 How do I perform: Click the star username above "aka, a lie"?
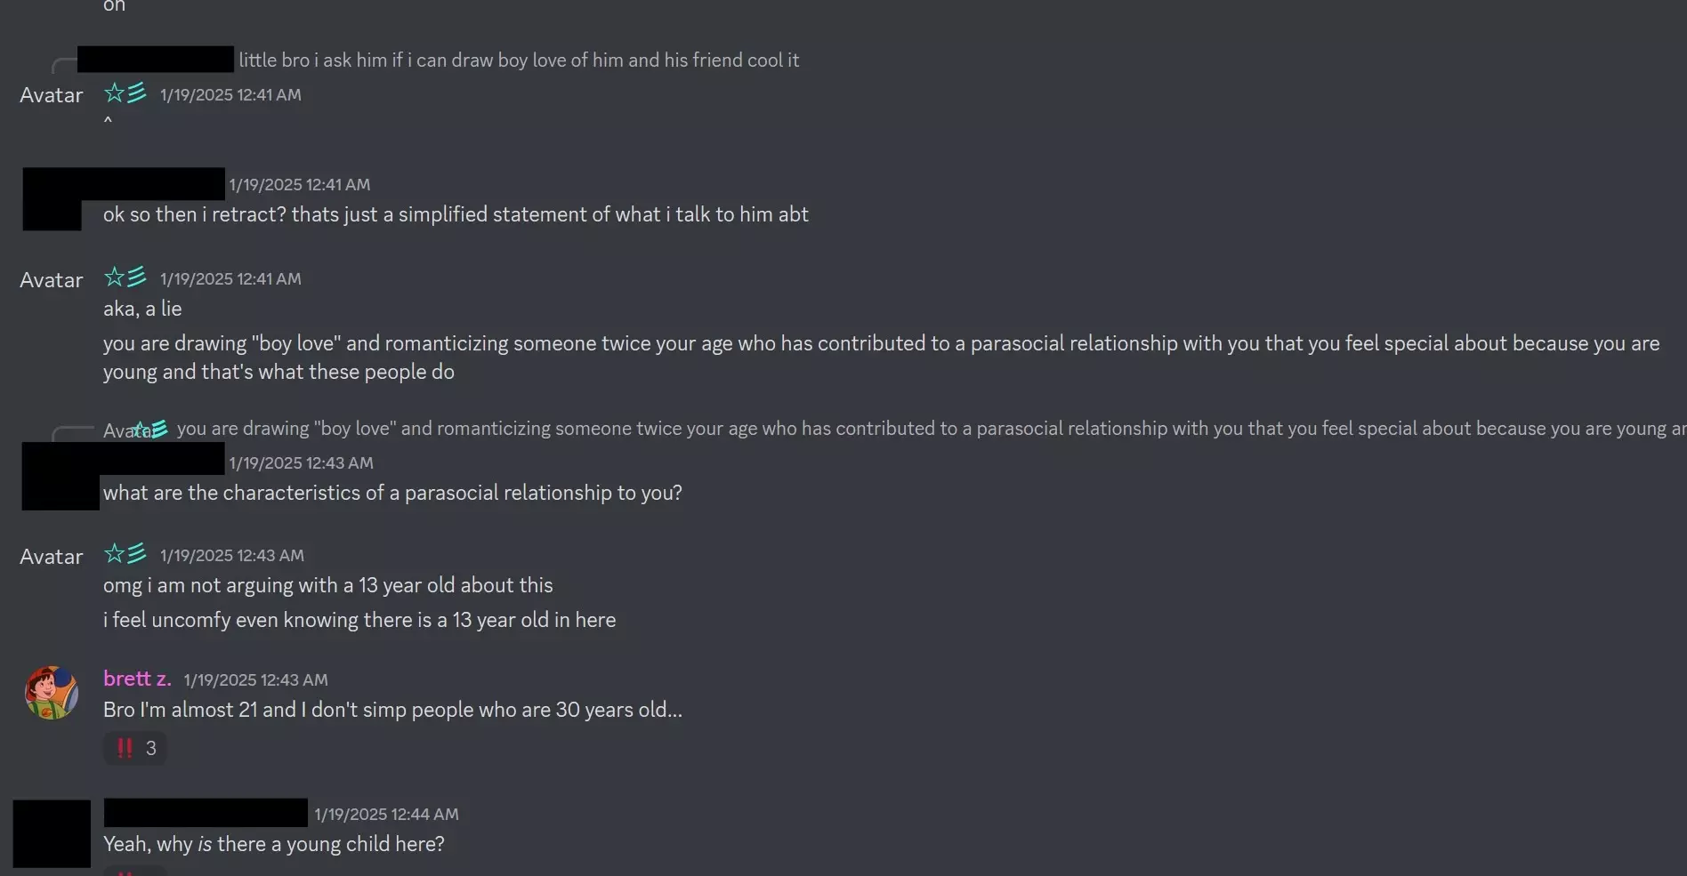[x=125, y=277]
